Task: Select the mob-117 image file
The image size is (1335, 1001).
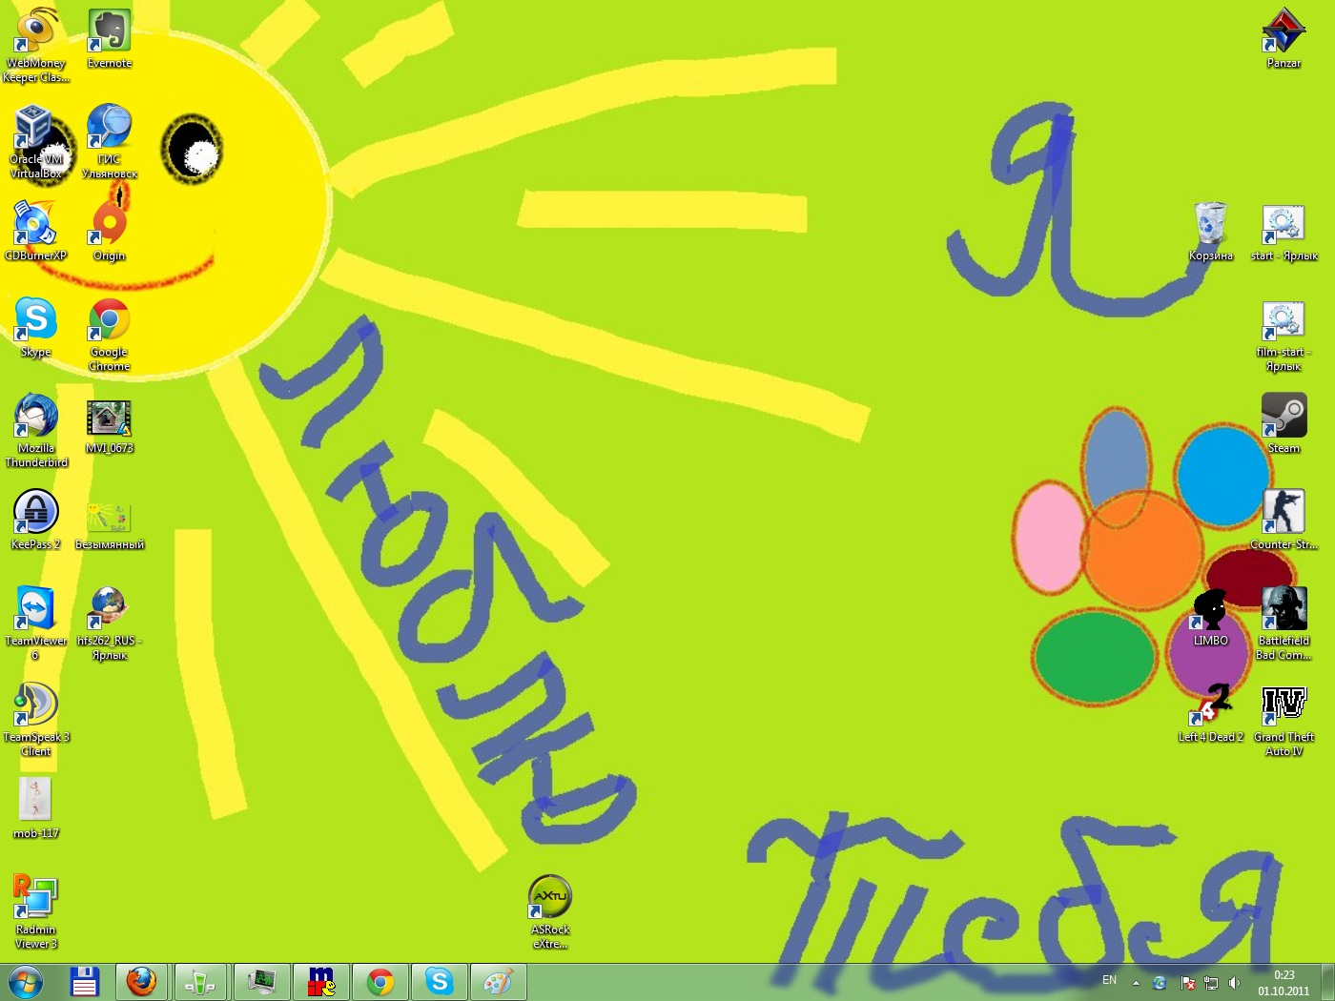Action: (x=36, y=809)
